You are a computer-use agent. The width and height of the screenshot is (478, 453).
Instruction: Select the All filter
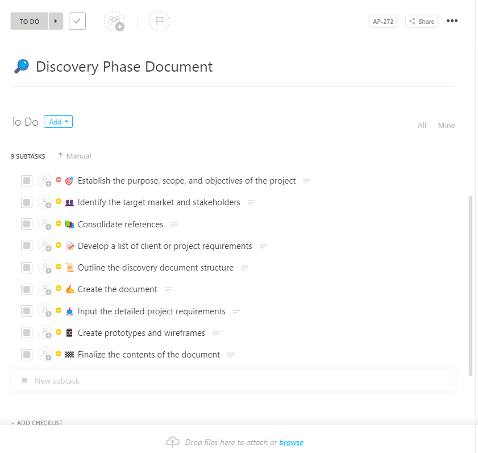422,125
